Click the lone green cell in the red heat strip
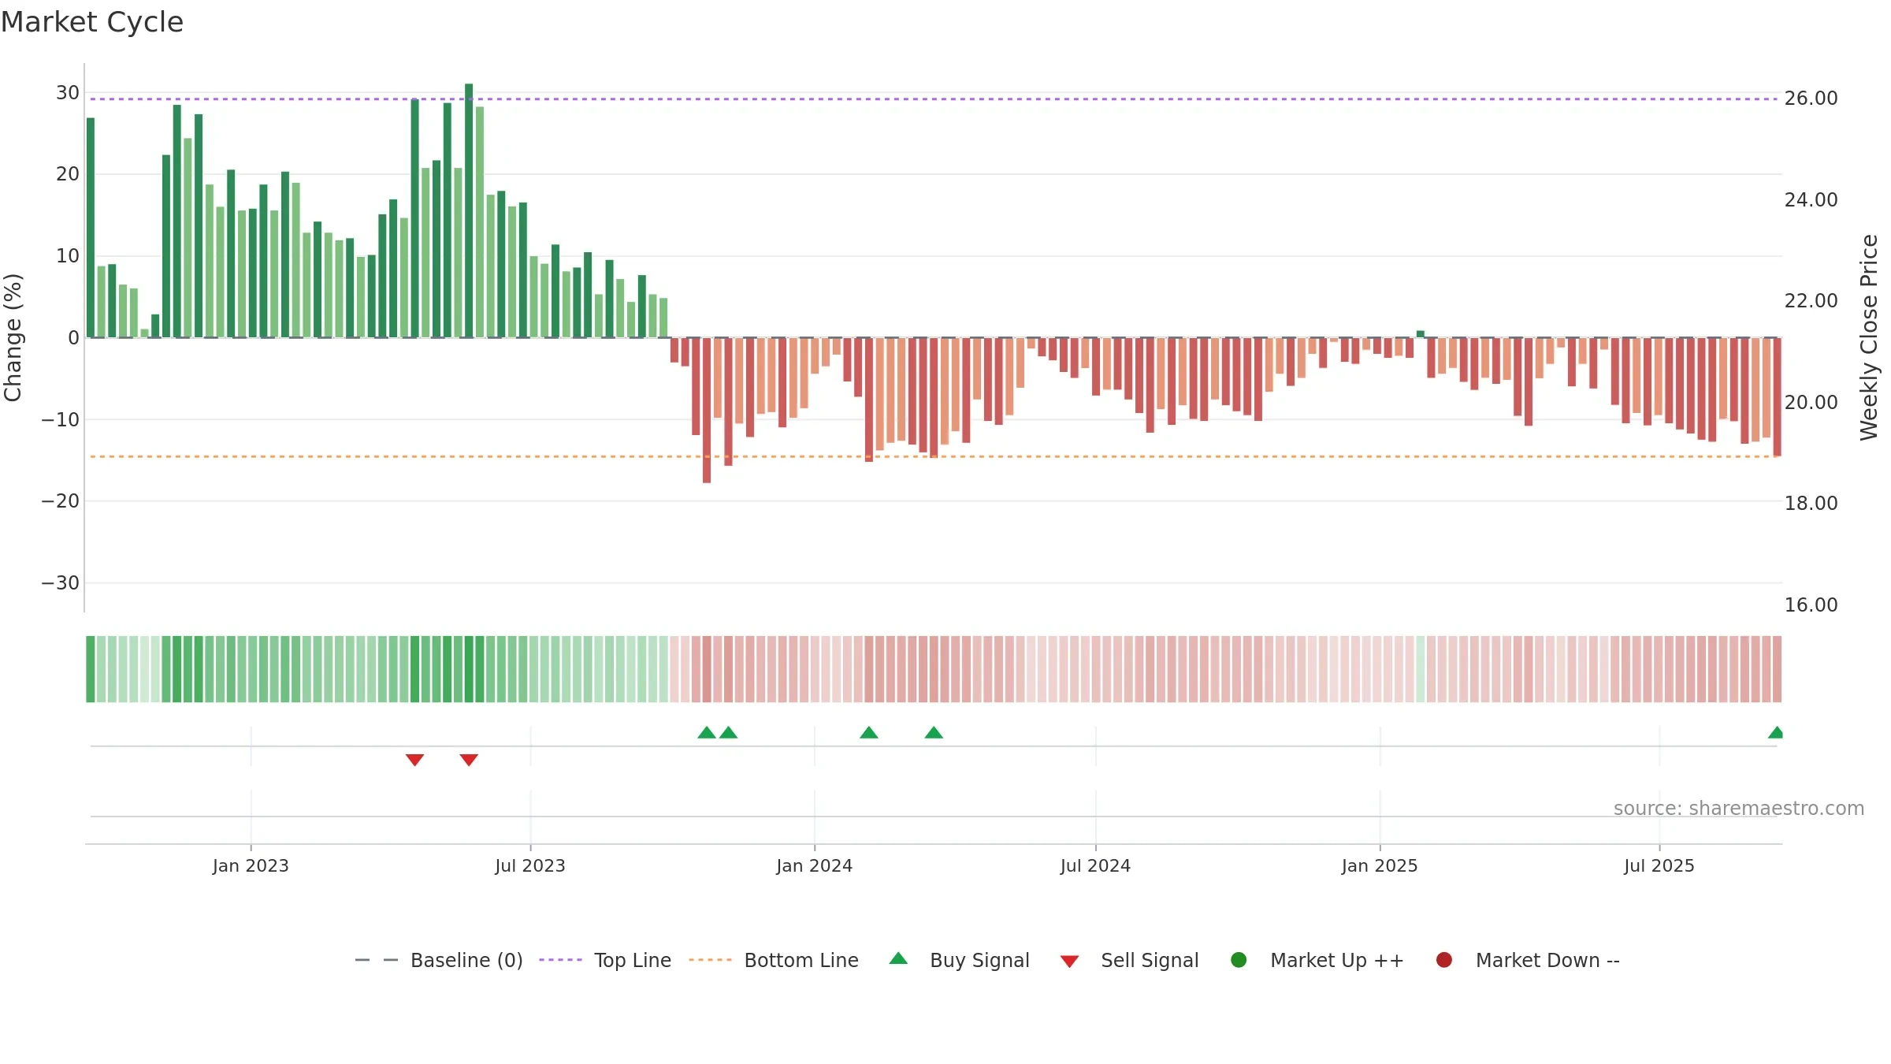1891x1064 pixels. pyautogui.click(x=1421, y=669)
